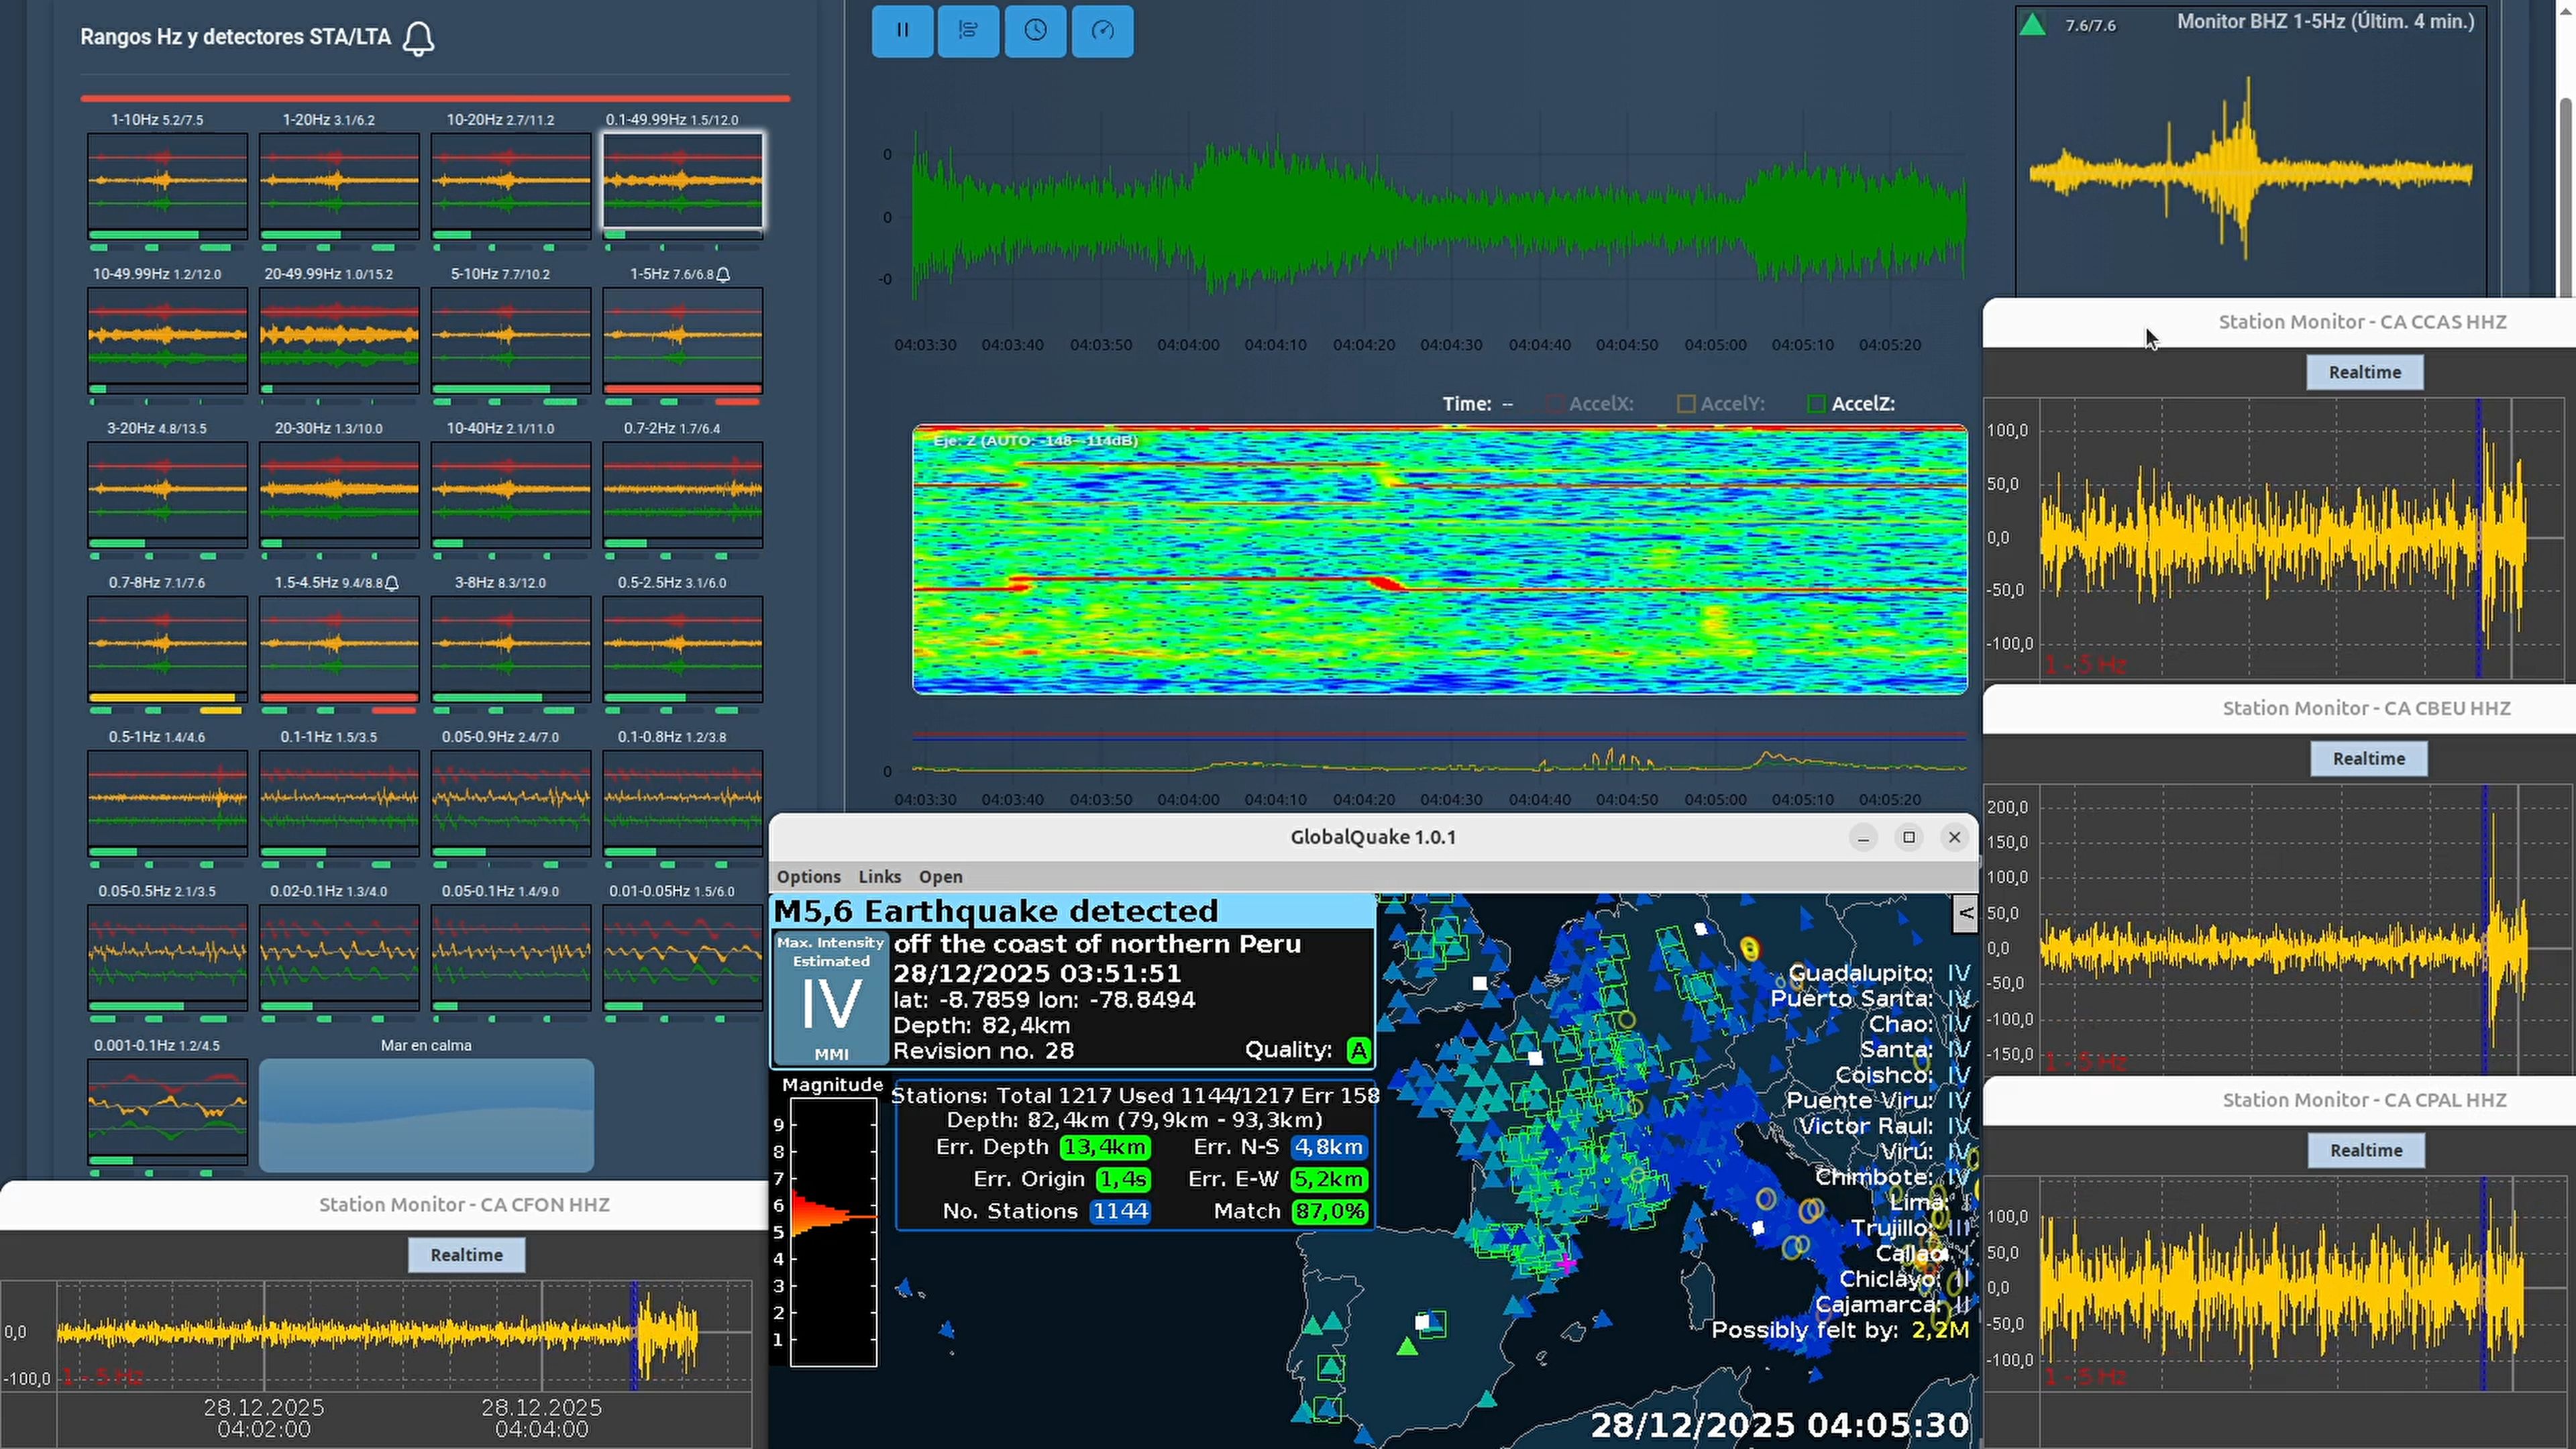2576x1449 pixels.
Task: Click the clock icon toolbar button
Action: click(1035, 30)
